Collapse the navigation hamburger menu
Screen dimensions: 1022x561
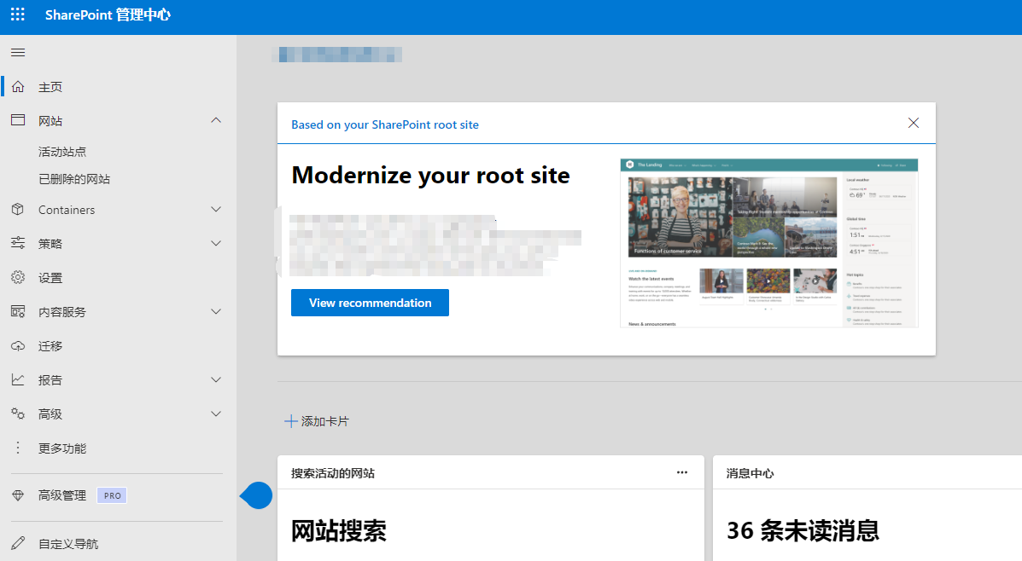coord(17,53)
